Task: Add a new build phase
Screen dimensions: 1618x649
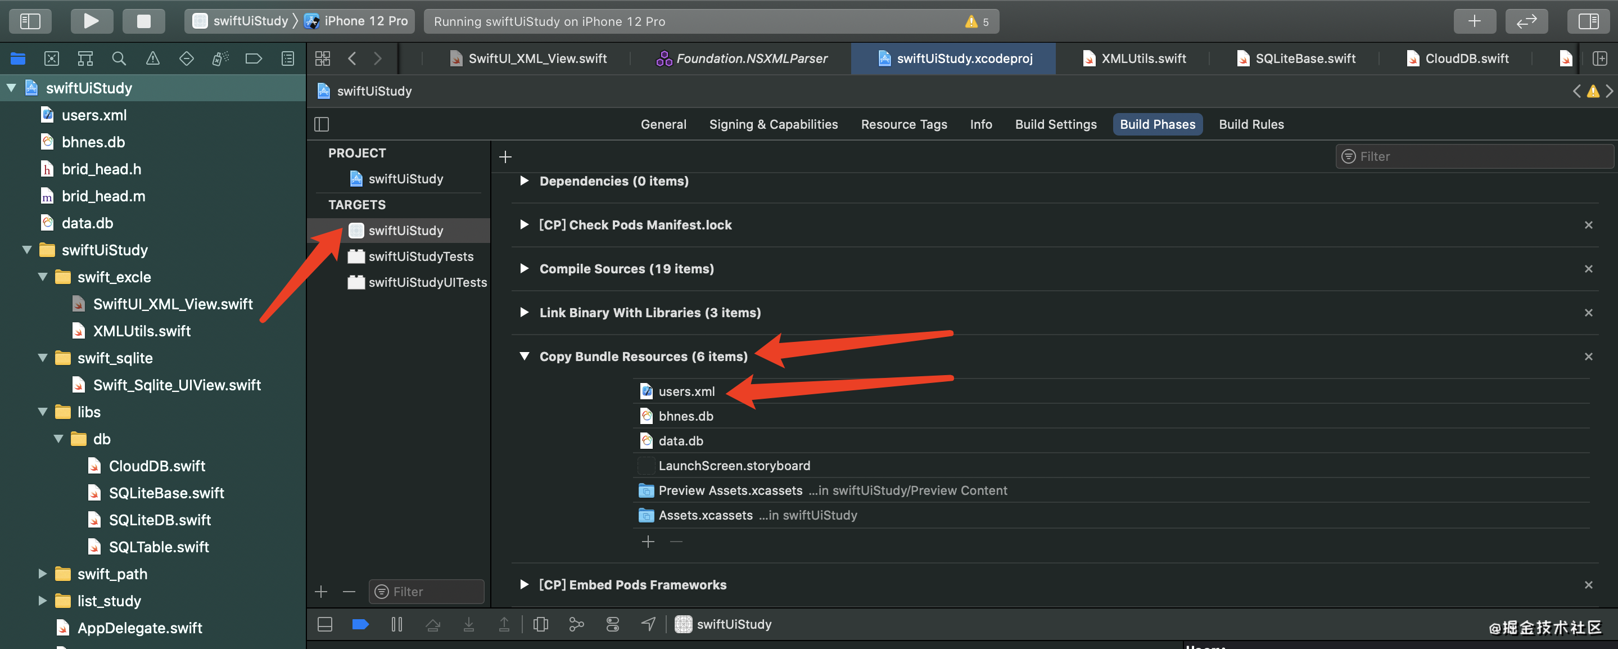Action: (x=505, y=156)
